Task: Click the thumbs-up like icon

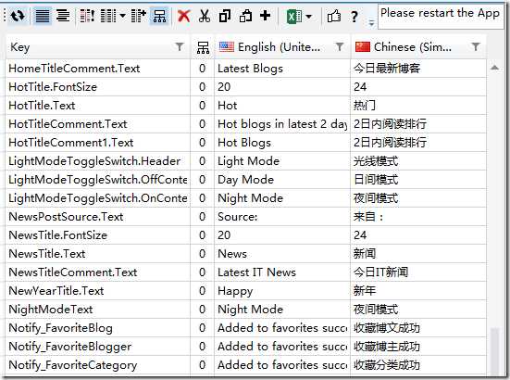Action: [334, 16]
